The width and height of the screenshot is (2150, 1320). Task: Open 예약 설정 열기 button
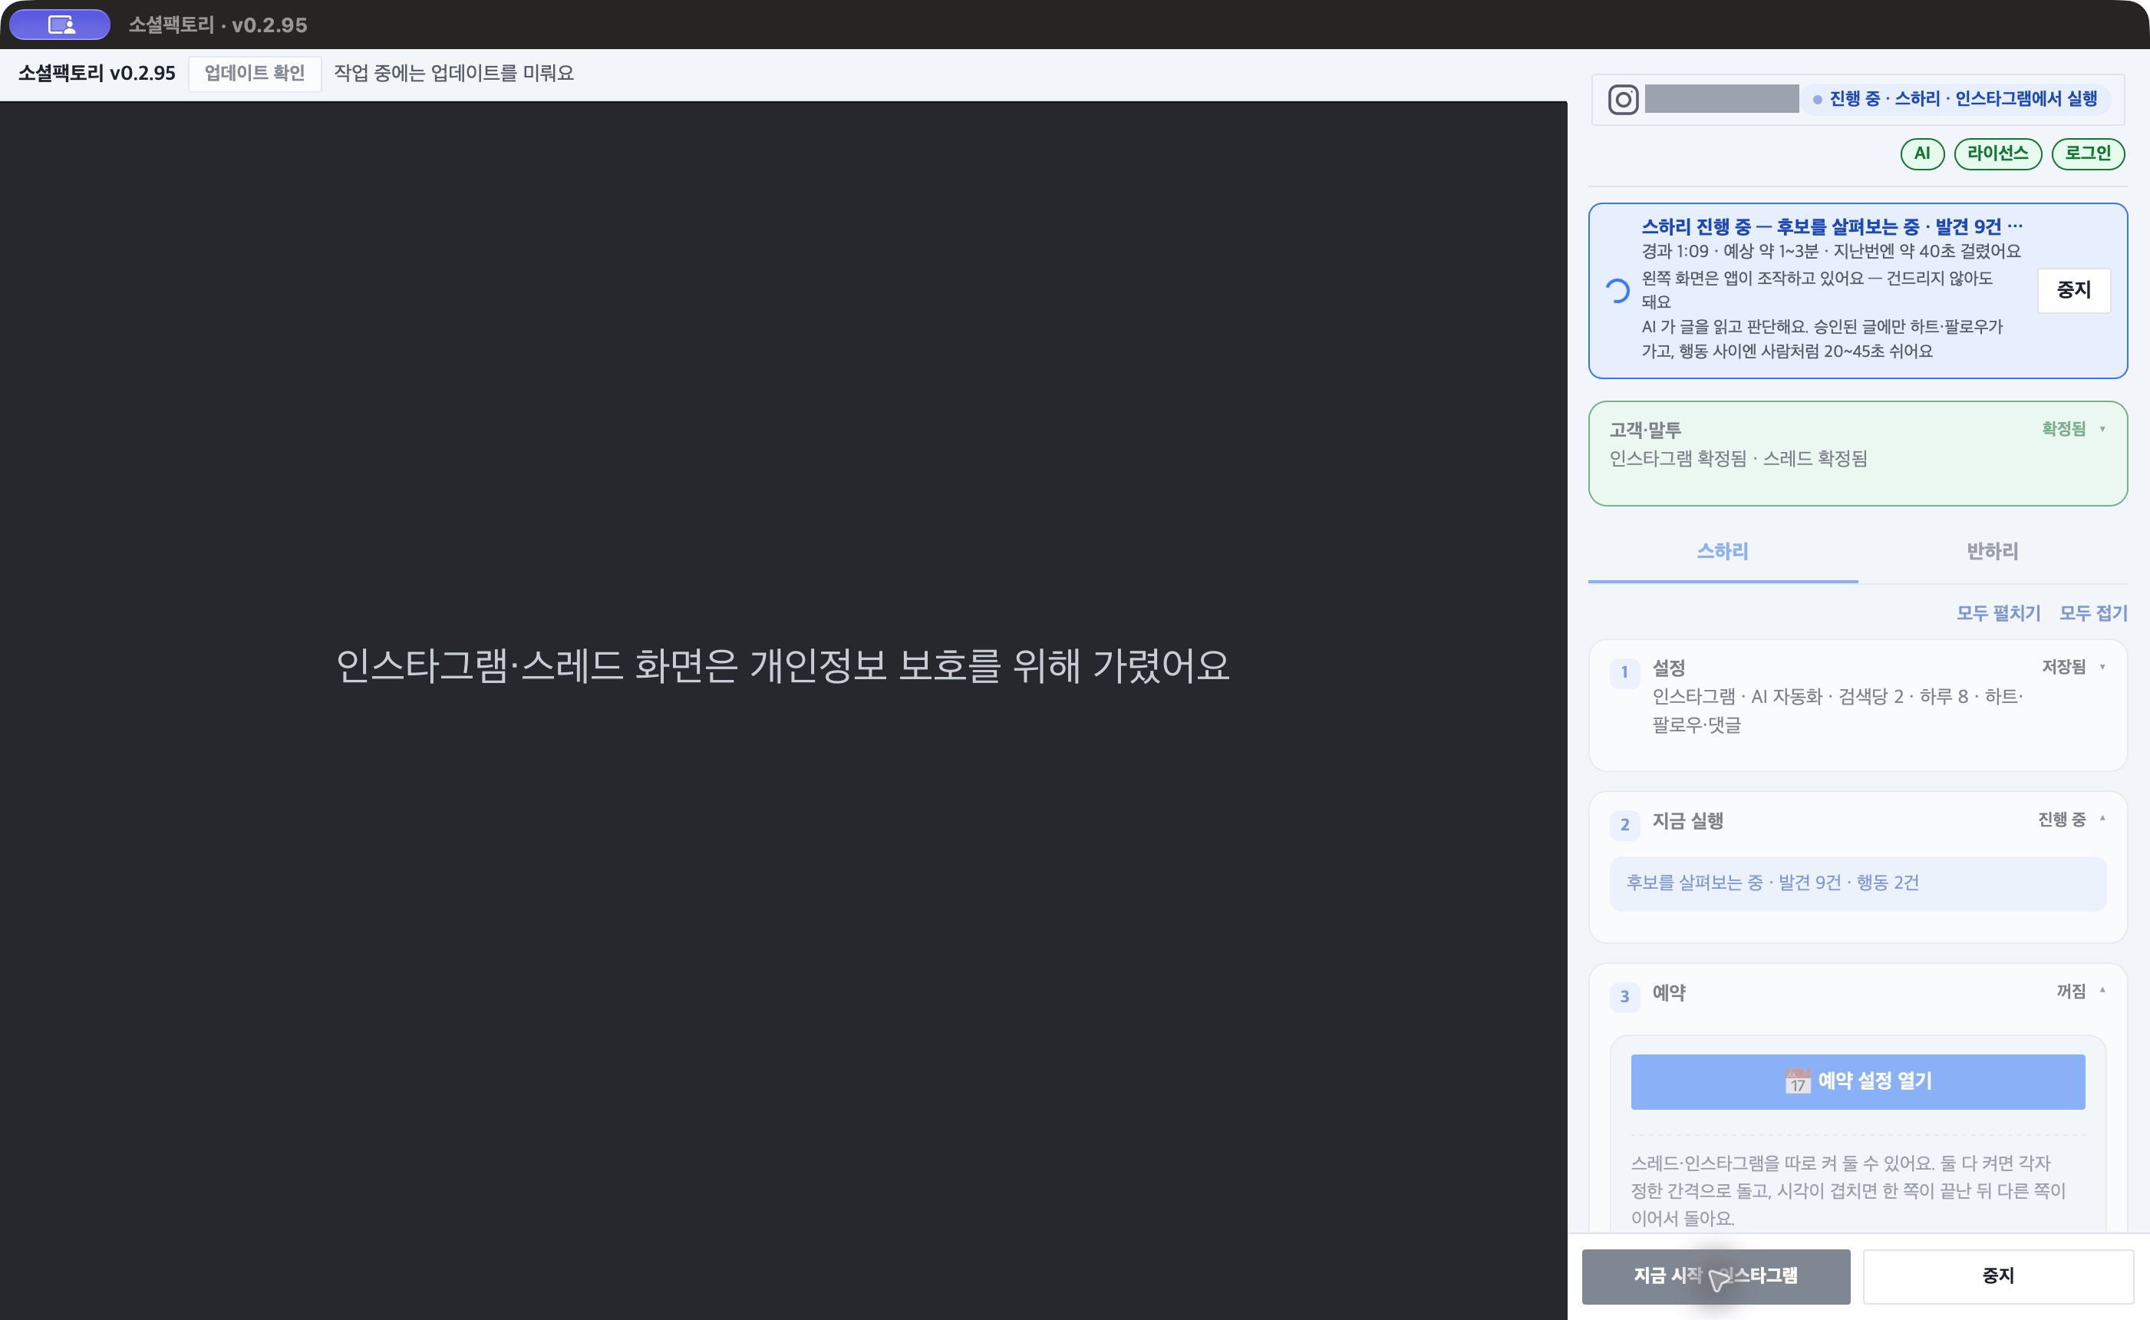pos(1858,1081)
